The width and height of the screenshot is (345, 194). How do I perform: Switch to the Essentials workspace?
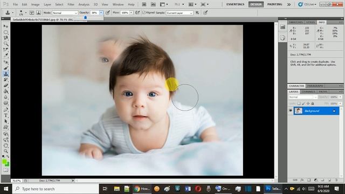tap(235, 4)
